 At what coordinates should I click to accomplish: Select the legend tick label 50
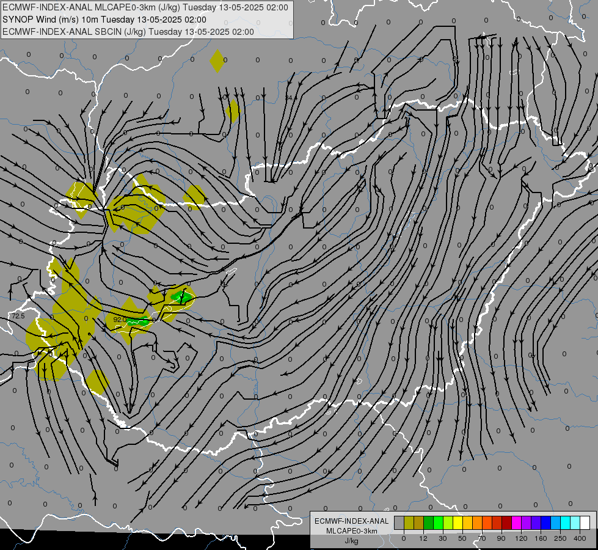462,538
